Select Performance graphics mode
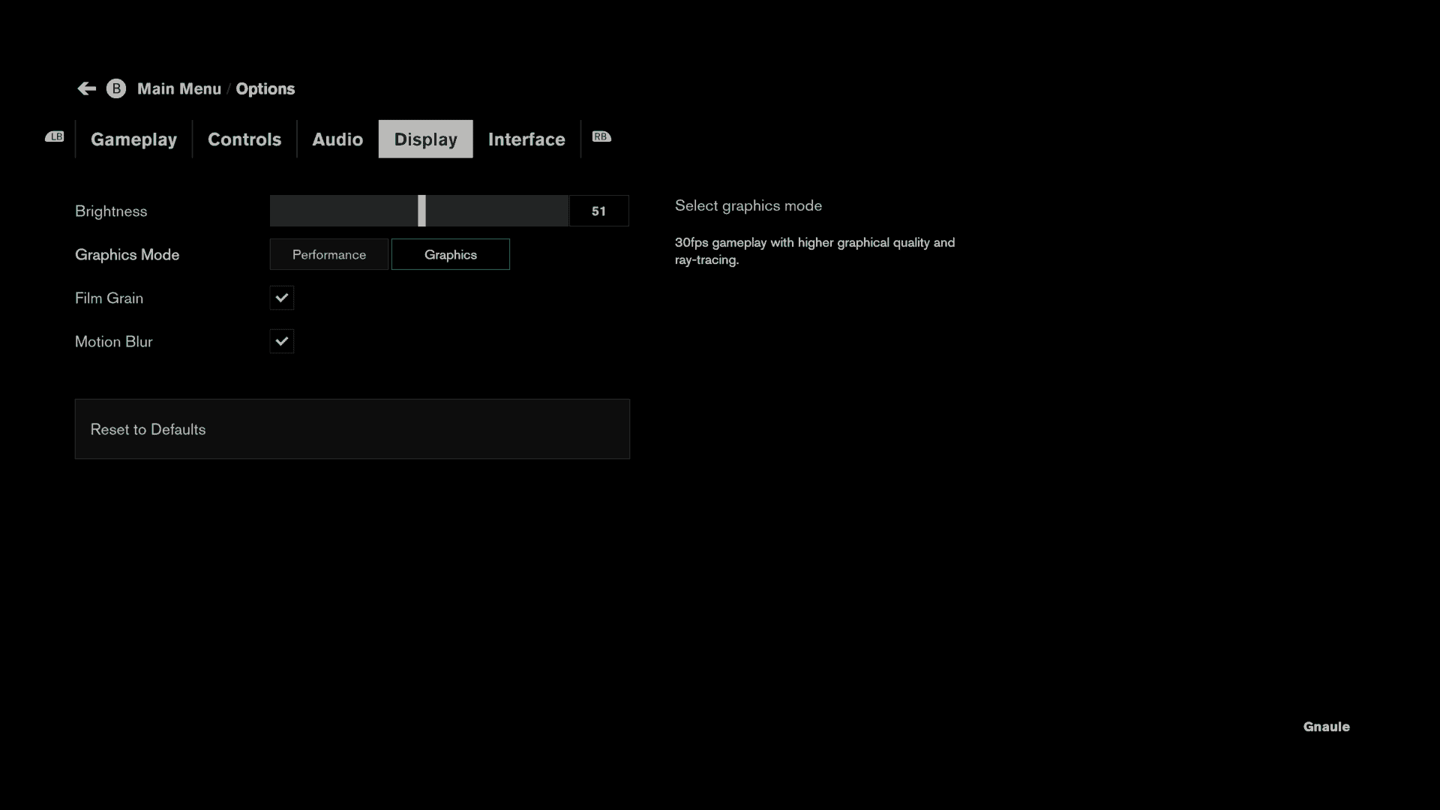Viewport: 1440px width, 810px height. click(x=329, y=254)
